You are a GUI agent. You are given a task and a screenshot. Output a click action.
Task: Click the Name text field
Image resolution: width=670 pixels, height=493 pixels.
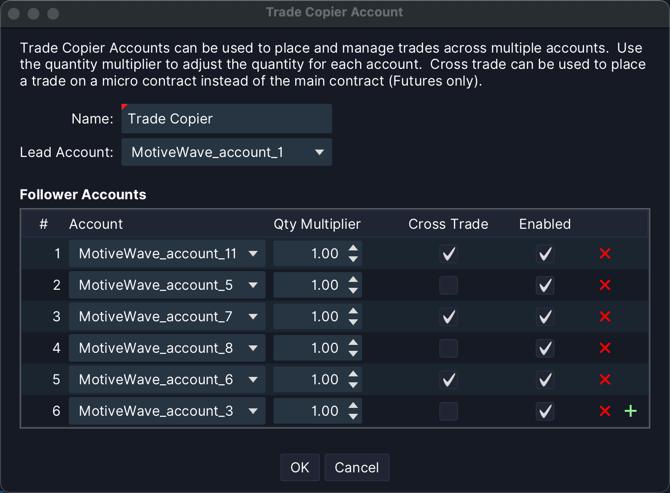[226, 119]
